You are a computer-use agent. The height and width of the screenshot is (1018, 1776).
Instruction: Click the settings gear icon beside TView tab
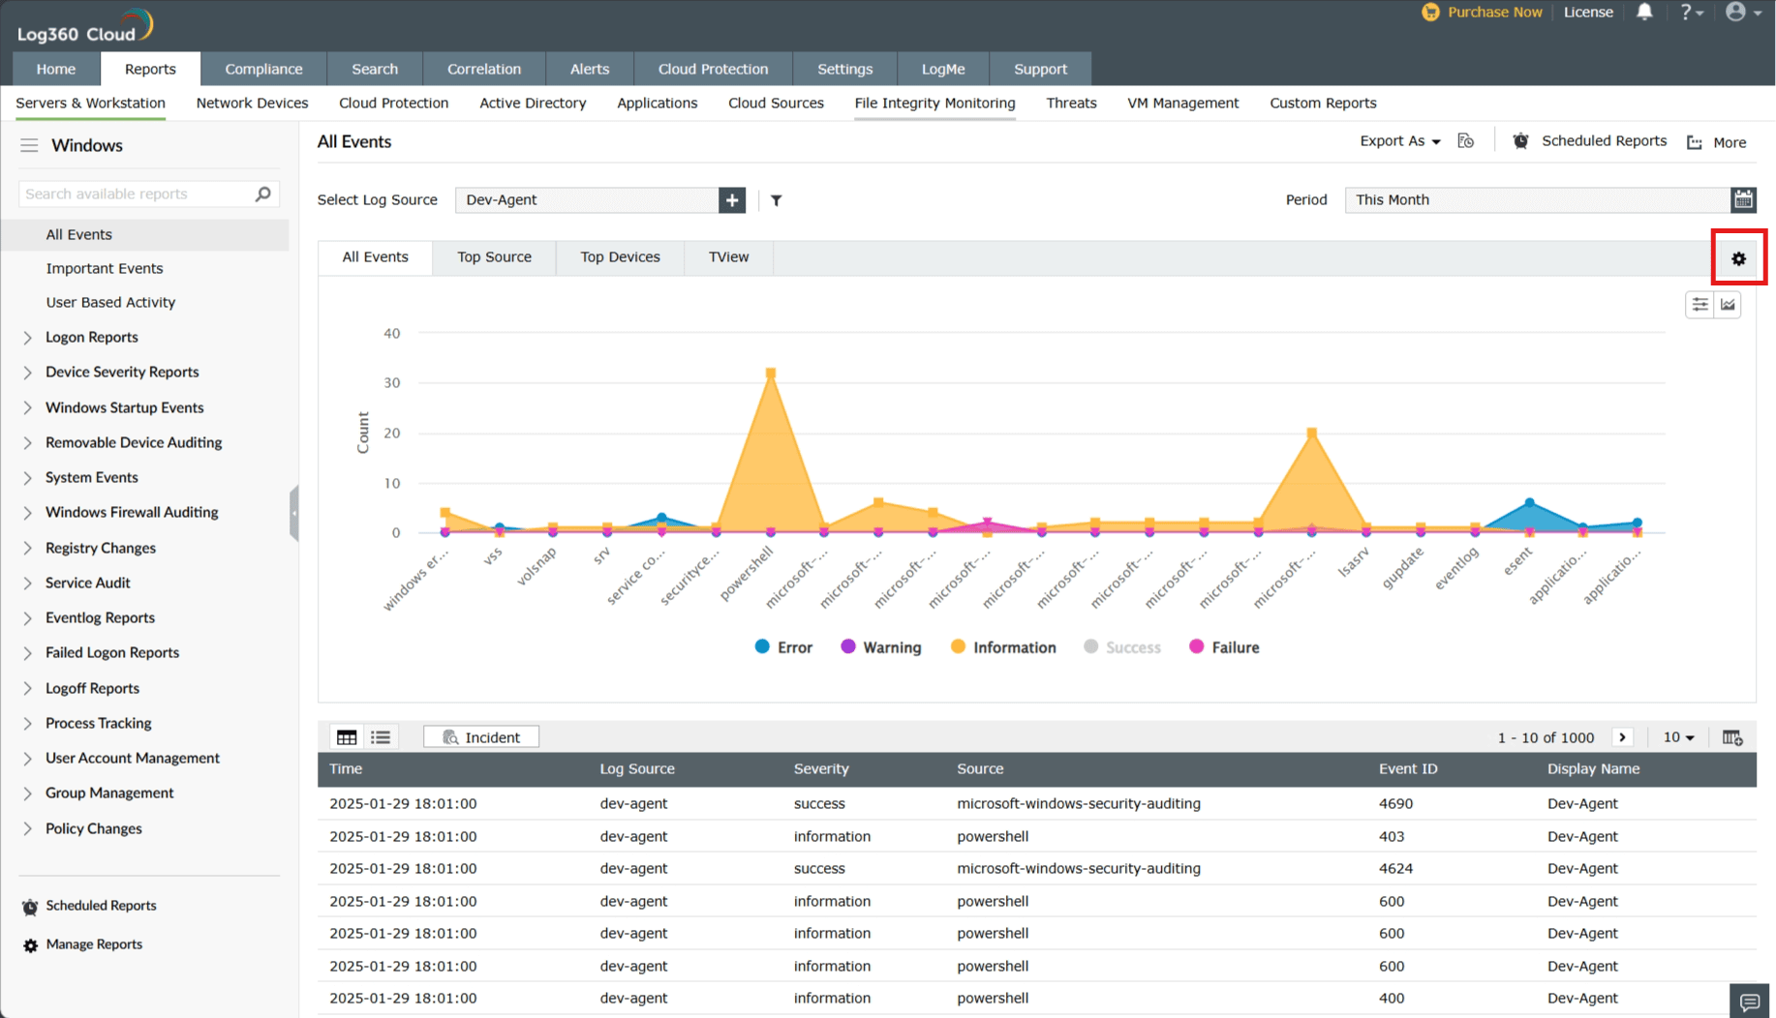[x=1738, y=258]
